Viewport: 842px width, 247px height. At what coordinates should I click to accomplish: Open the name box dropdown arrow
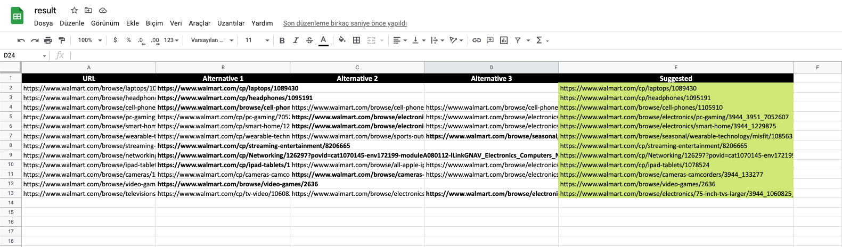(45, 56)
